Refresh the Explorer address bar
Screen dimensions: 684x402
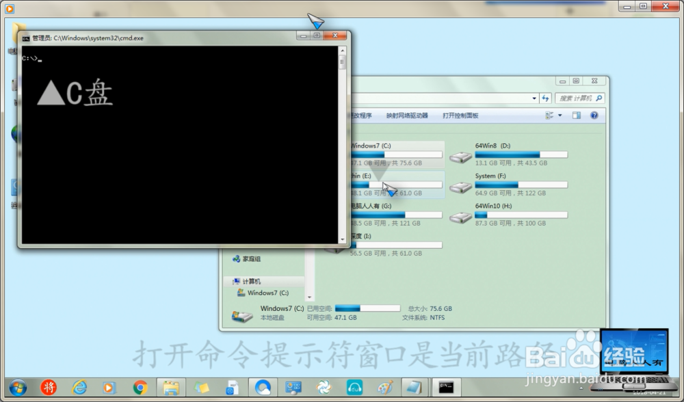(545, 98)
